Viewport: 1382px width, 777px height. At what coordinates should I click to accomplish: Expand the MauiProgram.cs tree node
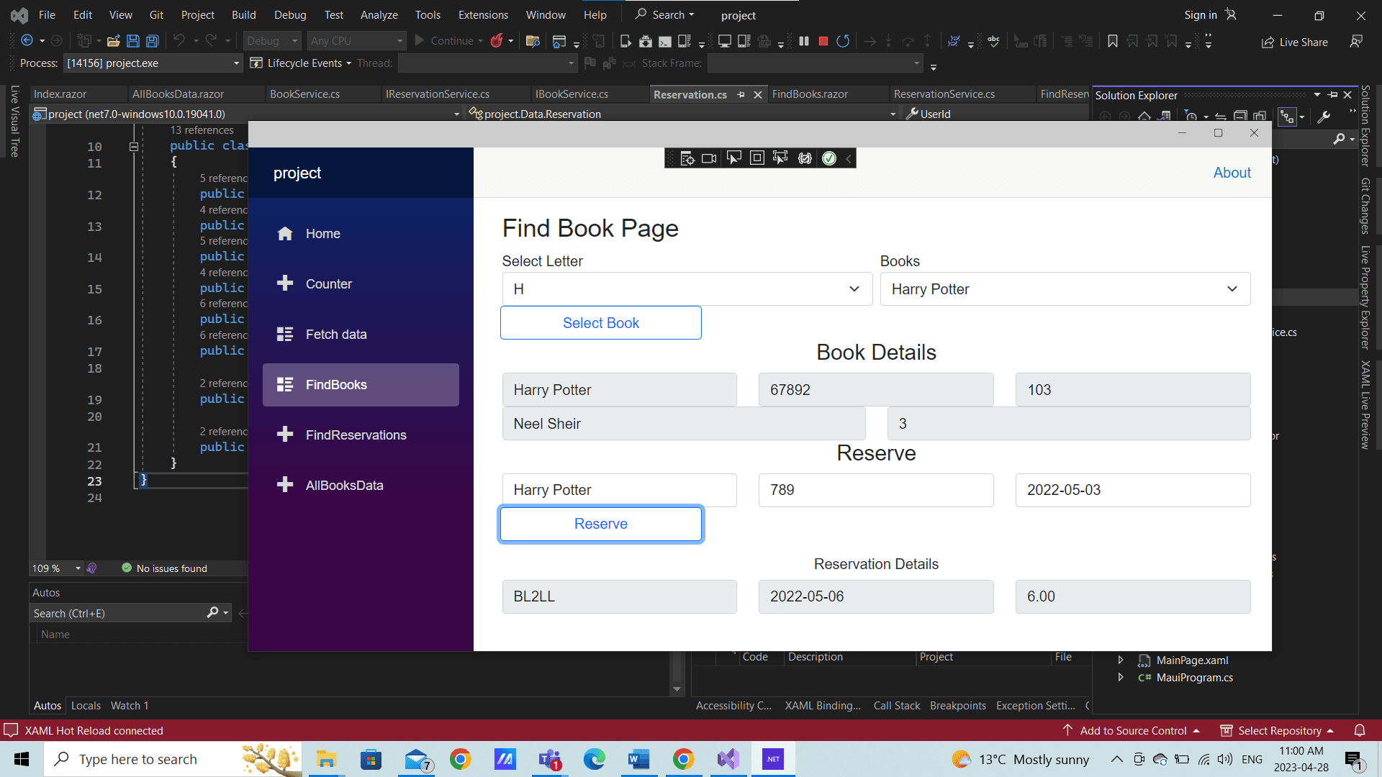point(1121,677)
